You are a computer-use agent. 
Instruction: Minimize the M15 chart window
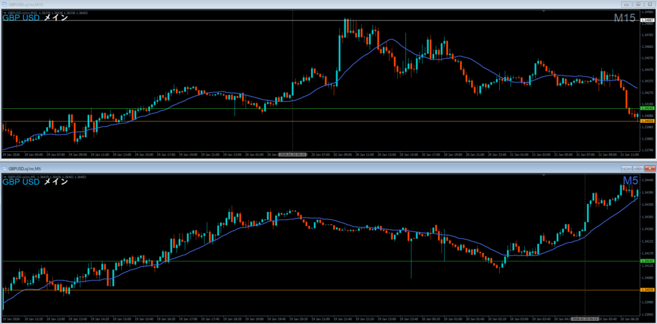coord(626,3)
